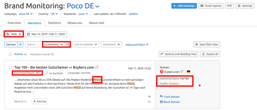Open the About tool tab
This screenshot has height=110, width=257.
click(96, 23)
